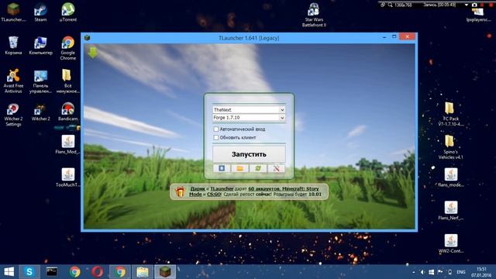This screenshot has height=279, width=496.
Task: Switch to Skype in the taskbar
Action: [29, 272]
